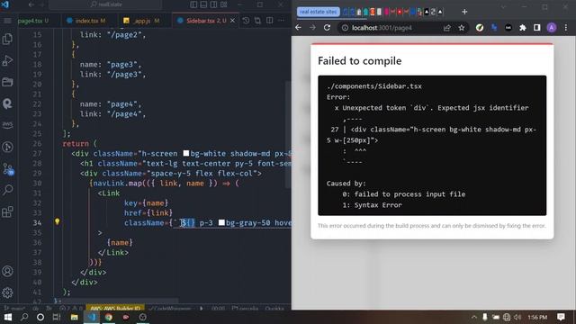The height and width of the screenshot is (324, 576).
Task: Open the Extensions view in activity bar
Action: tap(7, 212)
